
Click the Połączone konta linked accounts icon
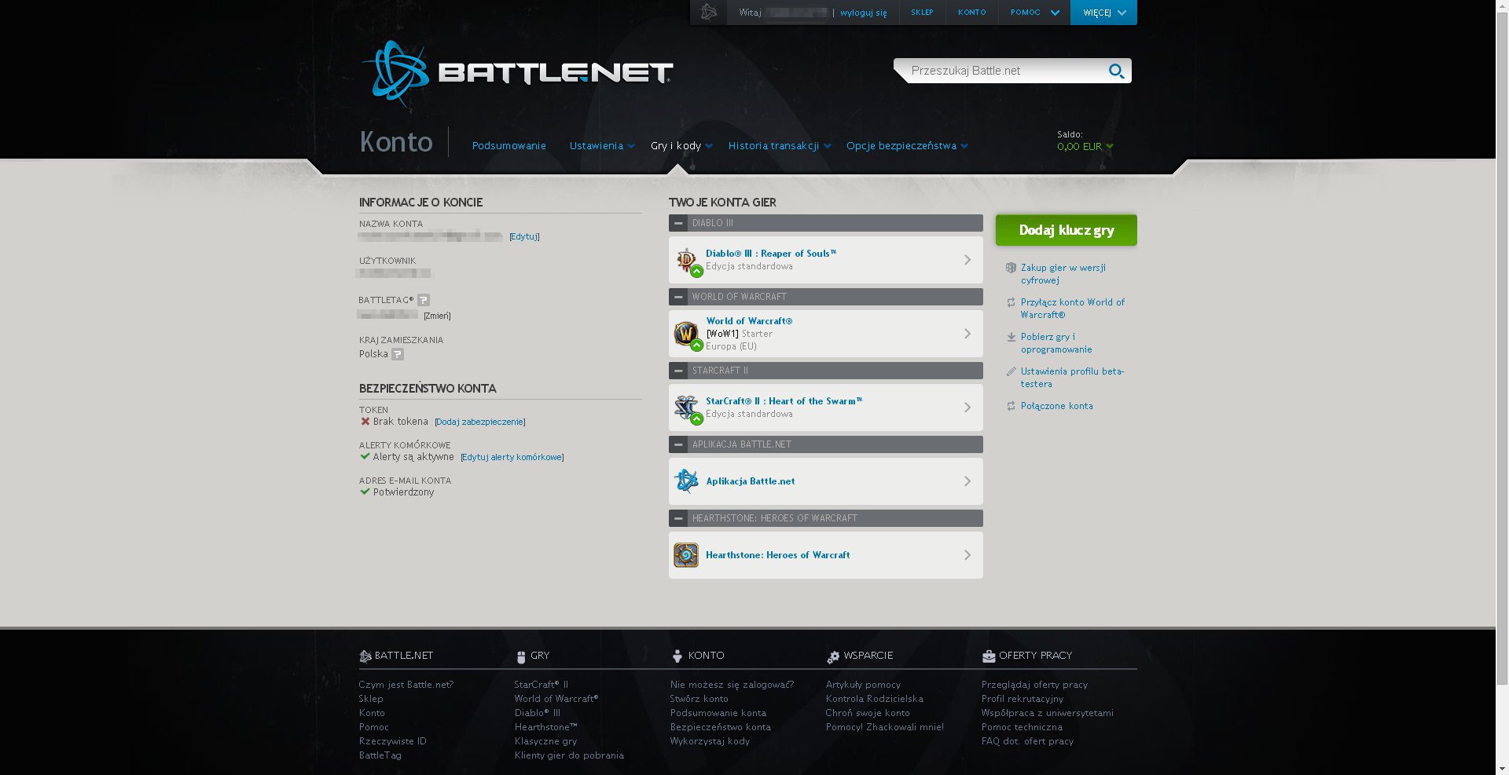(x=1011, y=406)
